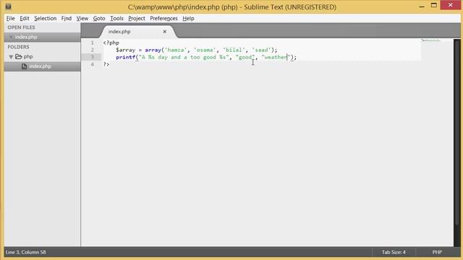
Task: Click the minimap code preview
Action: pyautogui.click(x=430, y=40)
